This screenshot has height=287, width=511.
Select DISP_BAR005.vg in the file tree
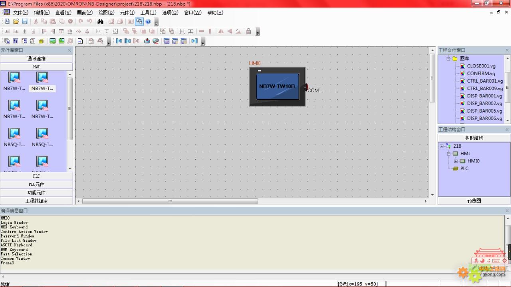tap(485, 111)
